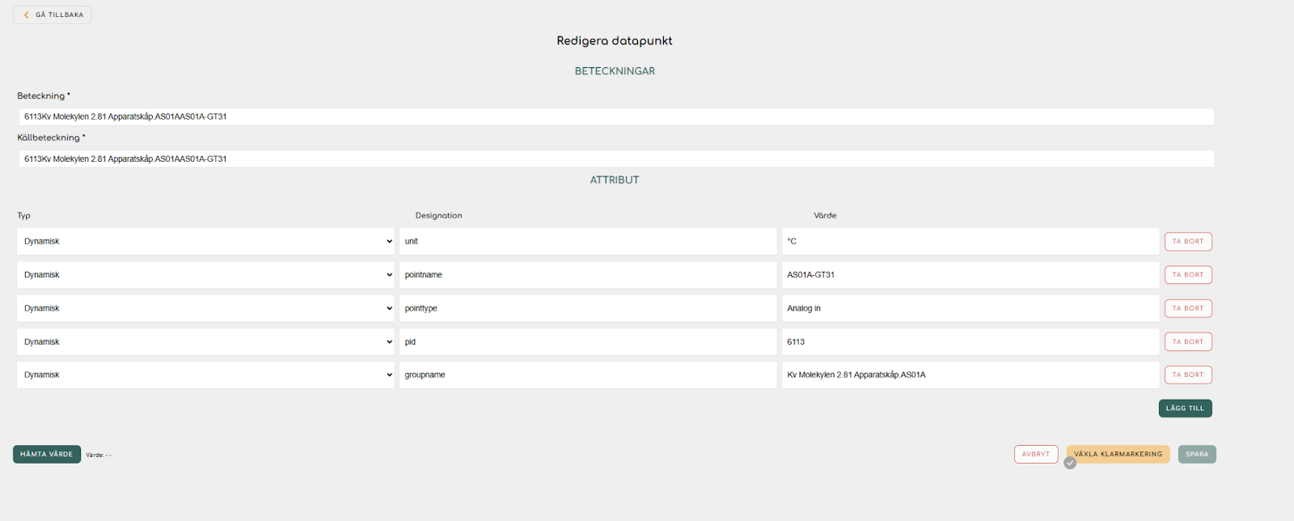Fetch the value with Hämta värde
The height and width of the screenshot is (521, 1294).
(x=47, y=454)
